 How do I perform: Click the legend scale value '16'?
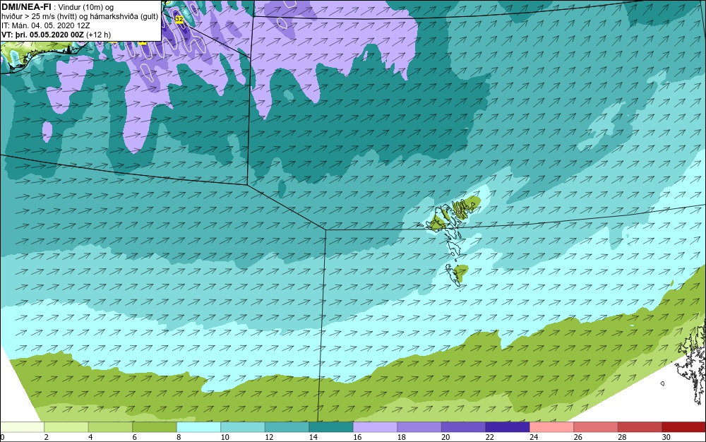click(x=357, y=437)
